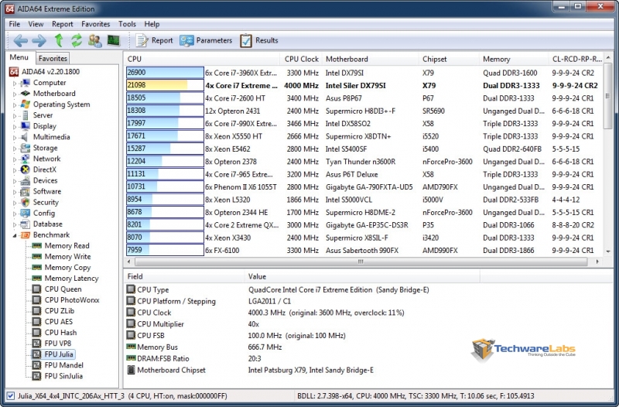Select the Operating System Windows icon
Screen dimensions: 619x407
coord(26,104)
